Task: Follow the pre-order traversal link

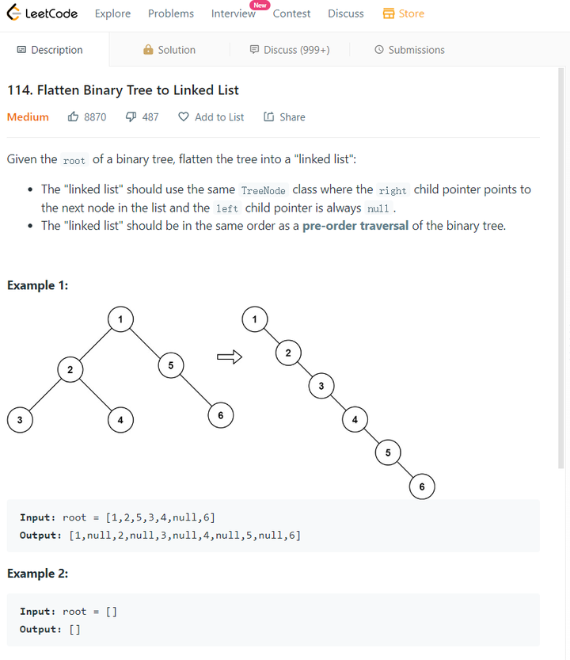Action: 355,226
